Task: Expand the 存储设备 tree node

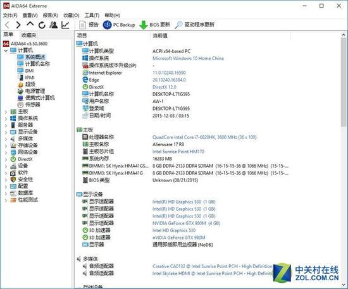Action: [x=6, y=146]
